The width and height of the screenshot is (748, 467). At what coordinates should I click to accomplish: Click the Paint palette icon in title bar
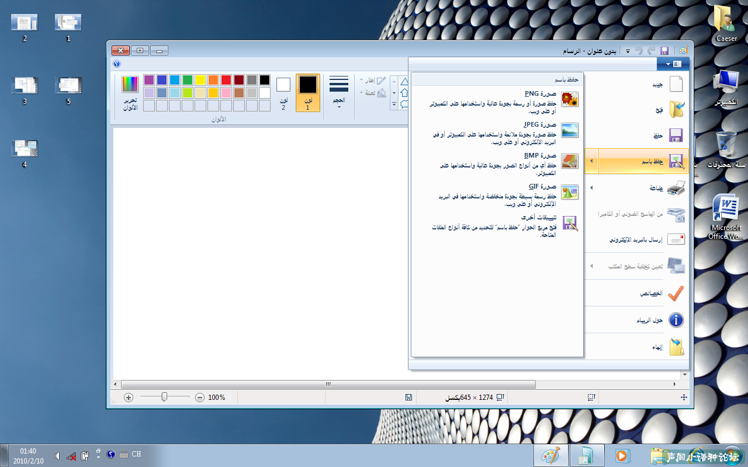pyautogui.click(x=683, y=51)
